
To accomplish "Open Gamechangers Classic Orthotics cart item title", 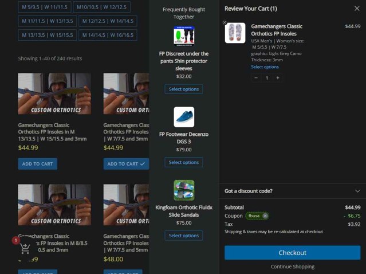I will click(x=277, y=30).
